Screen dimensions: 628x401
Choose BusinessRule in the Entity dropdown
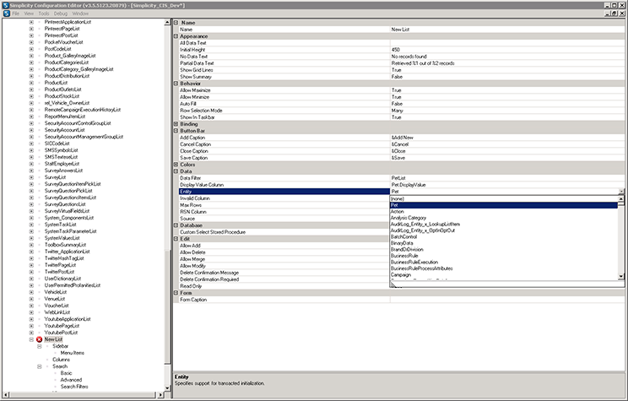[x=504, y=256]
